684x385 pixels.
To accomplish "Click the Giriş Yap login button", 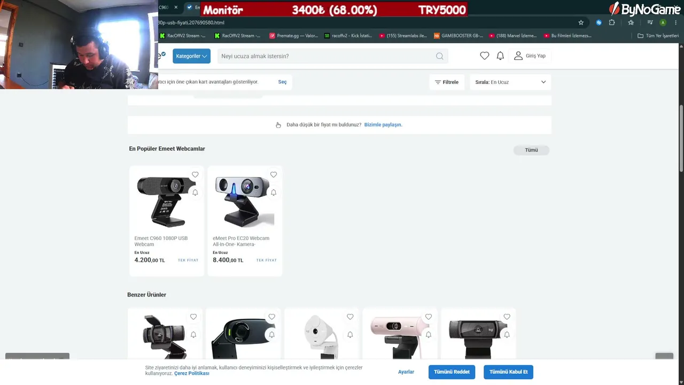I will click(530, 56).
